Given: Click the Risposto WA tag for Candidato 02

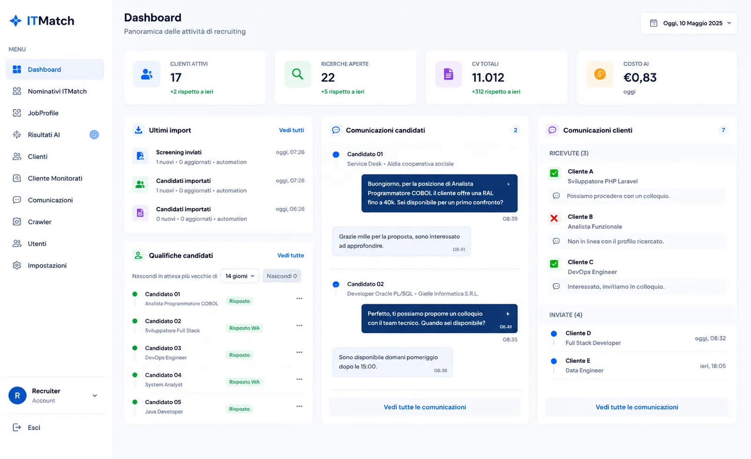Looking at the screenshot, I should tap(244, 328).
